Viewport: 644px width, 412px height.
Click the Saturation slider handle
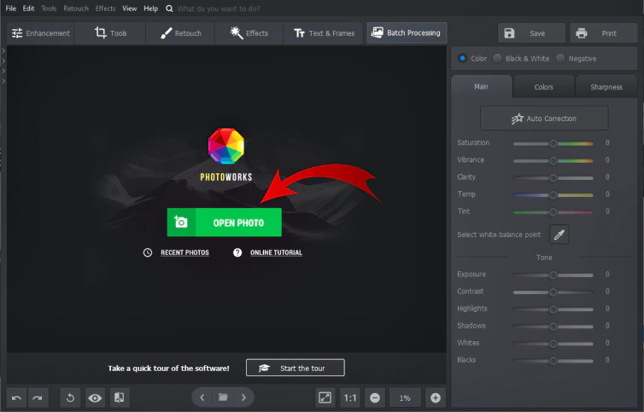[553, 143]
